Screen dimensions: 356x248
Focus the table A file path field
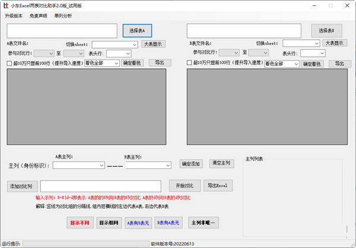click(x=62, y=31)
